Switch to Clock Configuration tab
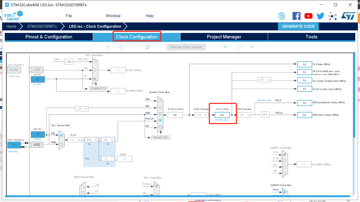 pyautogui.click(x=136, y=37)
